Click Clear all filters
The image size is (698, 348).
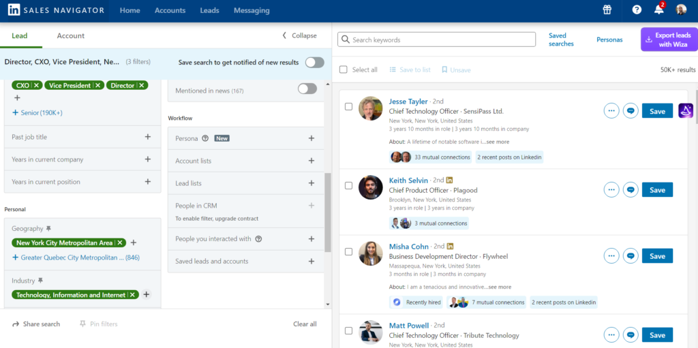[x=305, y=324]
